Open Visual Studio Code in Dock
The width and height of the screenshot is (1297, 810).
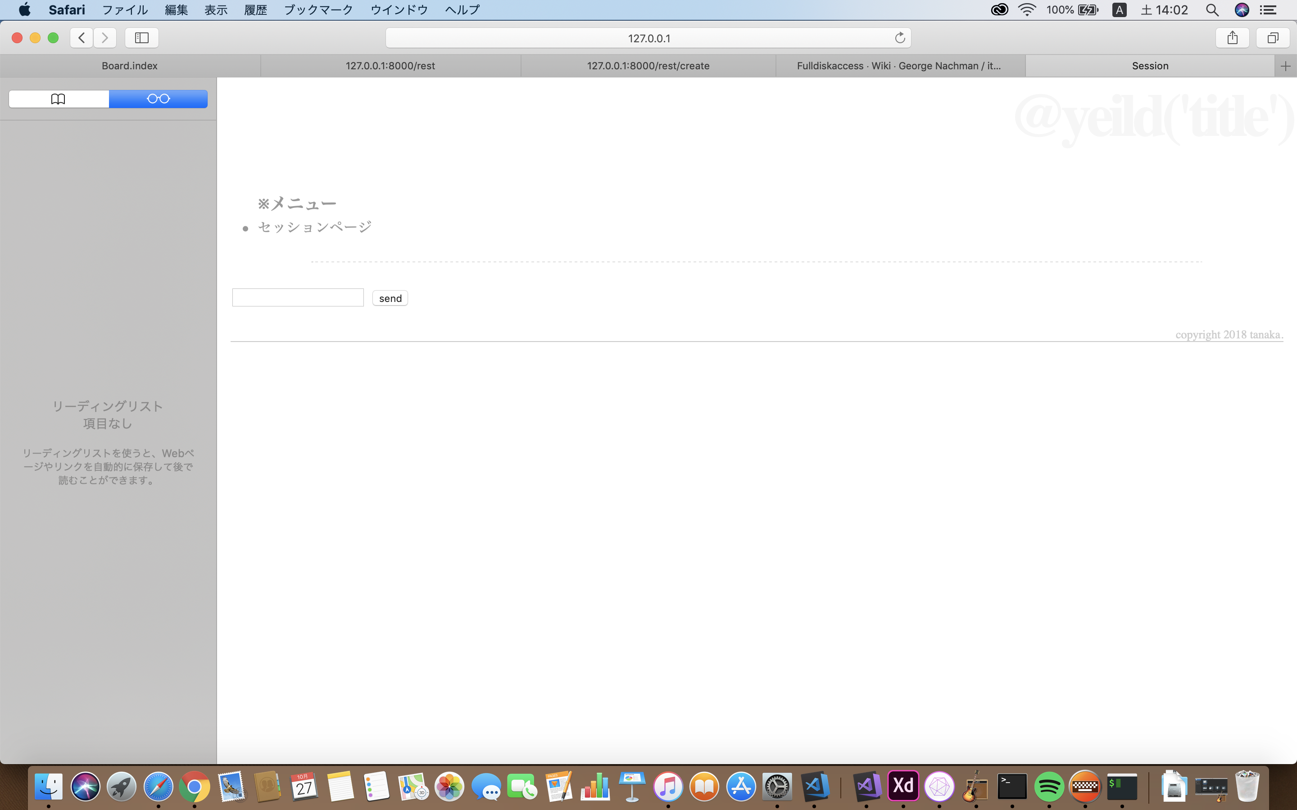814,787
